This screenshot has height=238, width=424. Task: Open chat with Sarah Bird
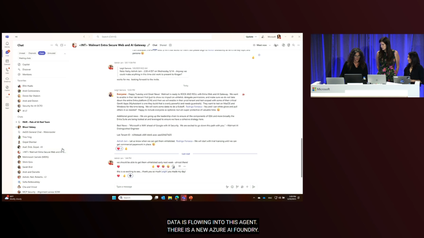coord(28,167)
